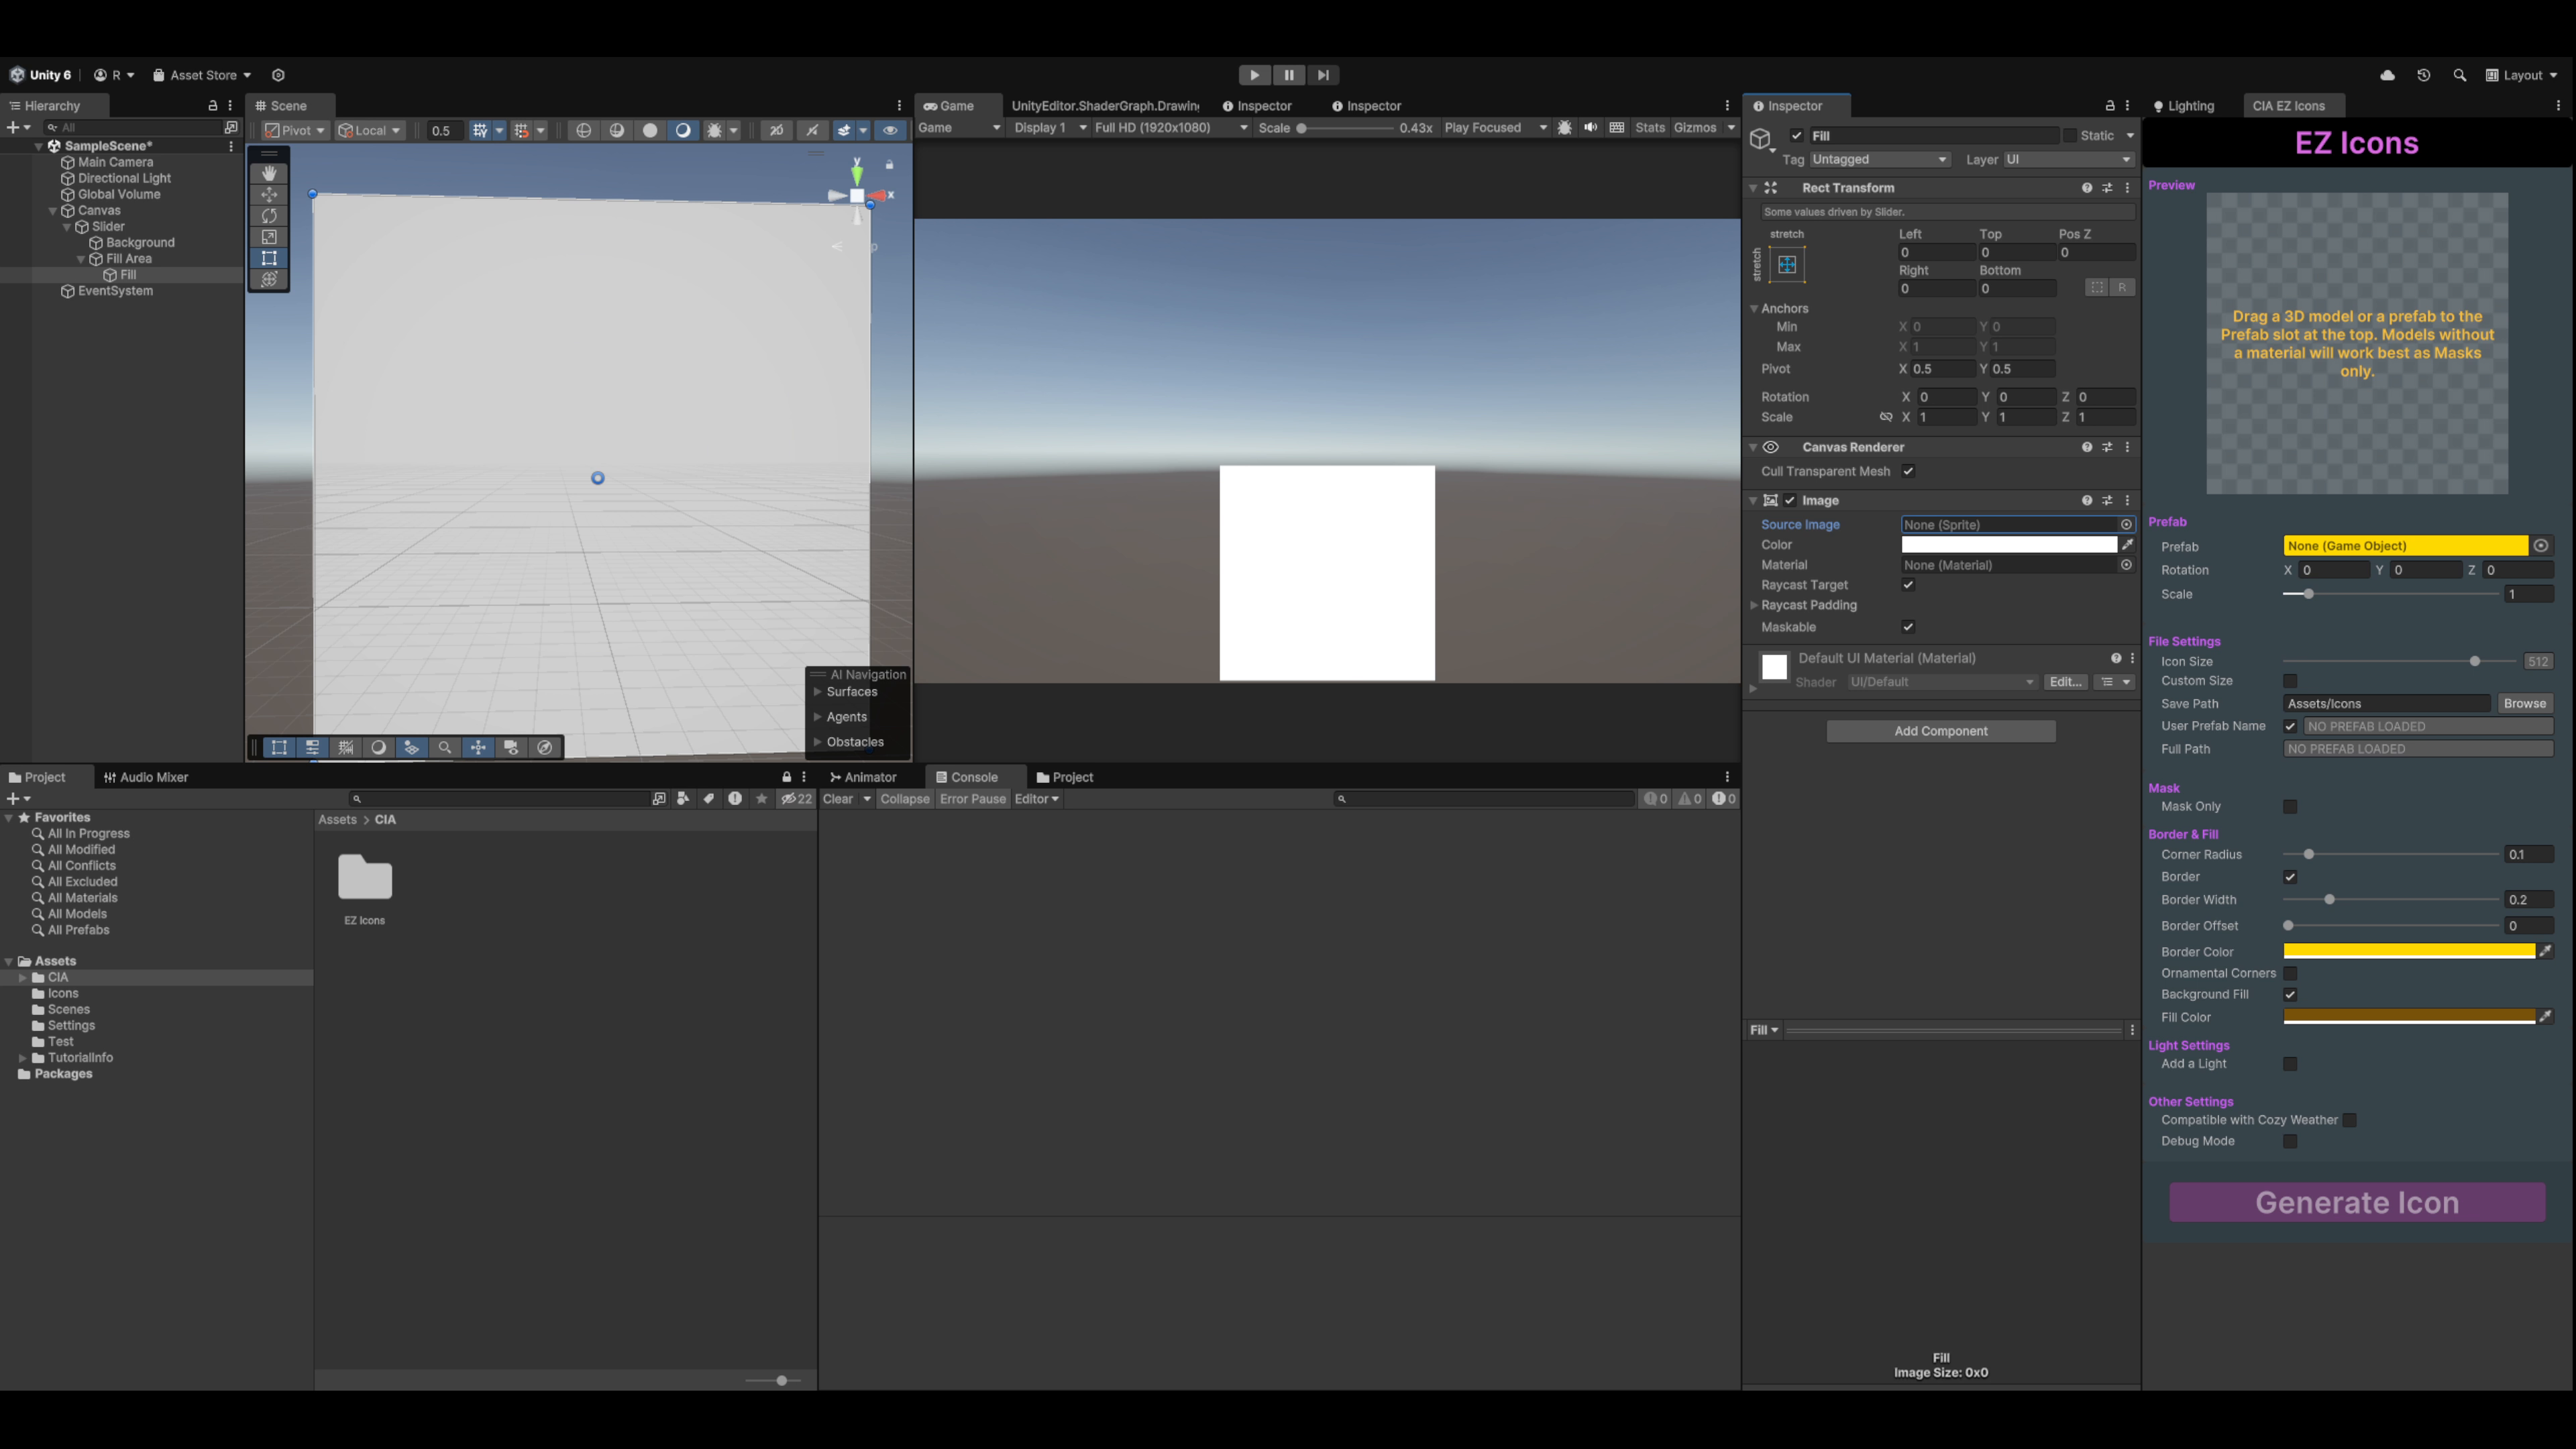The image size is (2576, 1449).
Task: Enable Custom Size checkbox
Action: [x=2290, y=681]
